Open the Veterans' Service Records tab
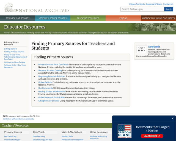Screen dimensions: 176x141 (x=53, y=18)
